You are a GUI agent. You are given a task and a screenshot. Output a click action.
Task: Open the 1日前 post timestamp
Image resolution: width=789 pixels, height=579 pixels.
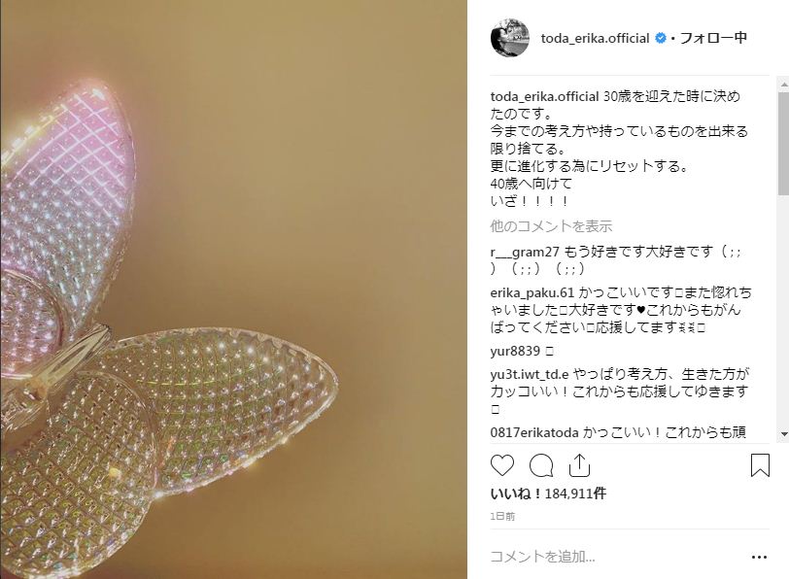point(502,516)
